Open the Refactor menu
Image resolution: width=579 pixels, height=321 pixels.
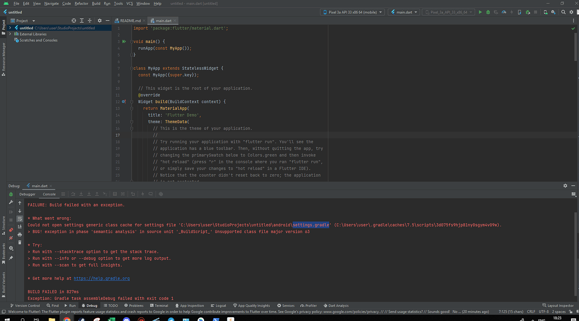pos(81,3)
